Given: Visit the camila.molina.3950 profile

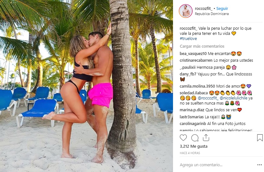Looking at the screenshot, I should point(197,86).
